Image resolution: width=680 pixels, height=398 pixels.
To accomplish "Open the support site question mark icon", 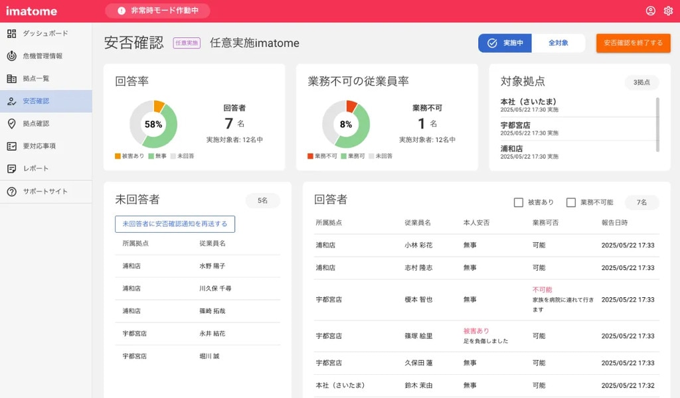I will click(11, 192).
